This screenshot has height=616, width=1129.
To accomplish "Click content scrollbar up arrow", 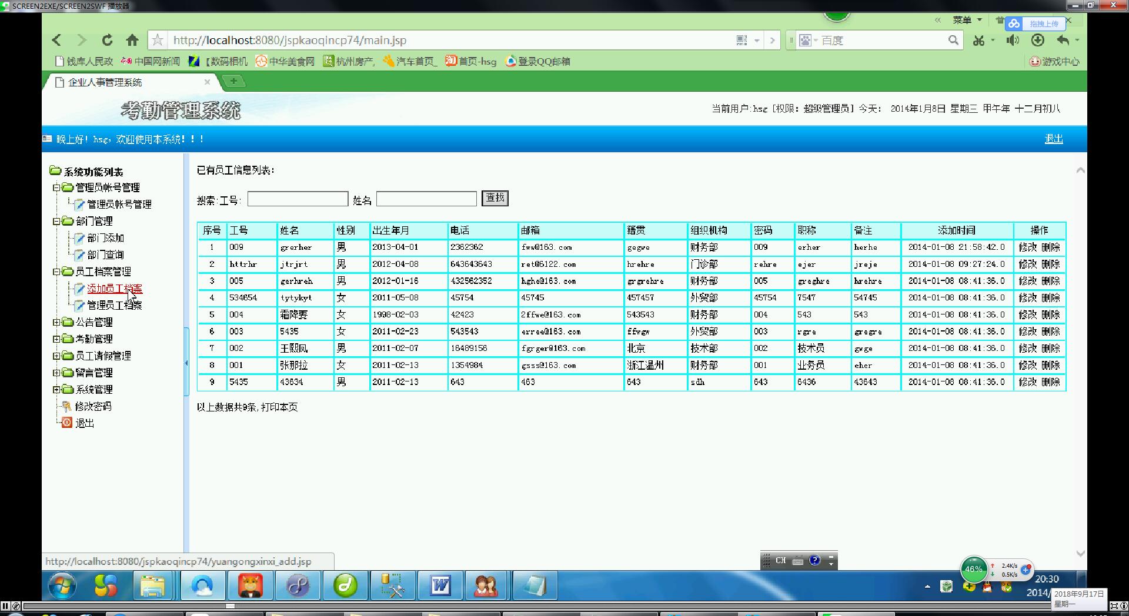I will point(1080,170).
